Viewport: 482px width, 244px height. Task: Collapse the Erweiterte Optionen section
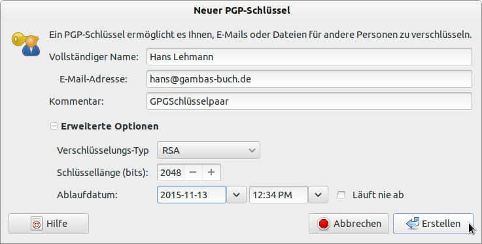coord(54,126)
